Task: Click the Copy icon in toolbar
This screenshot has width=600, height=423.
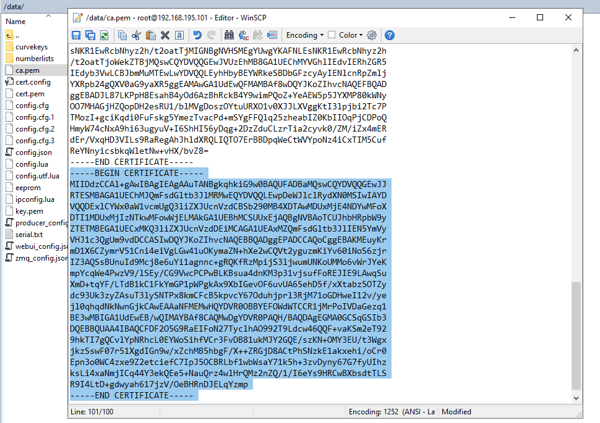Action: [122, 36]
